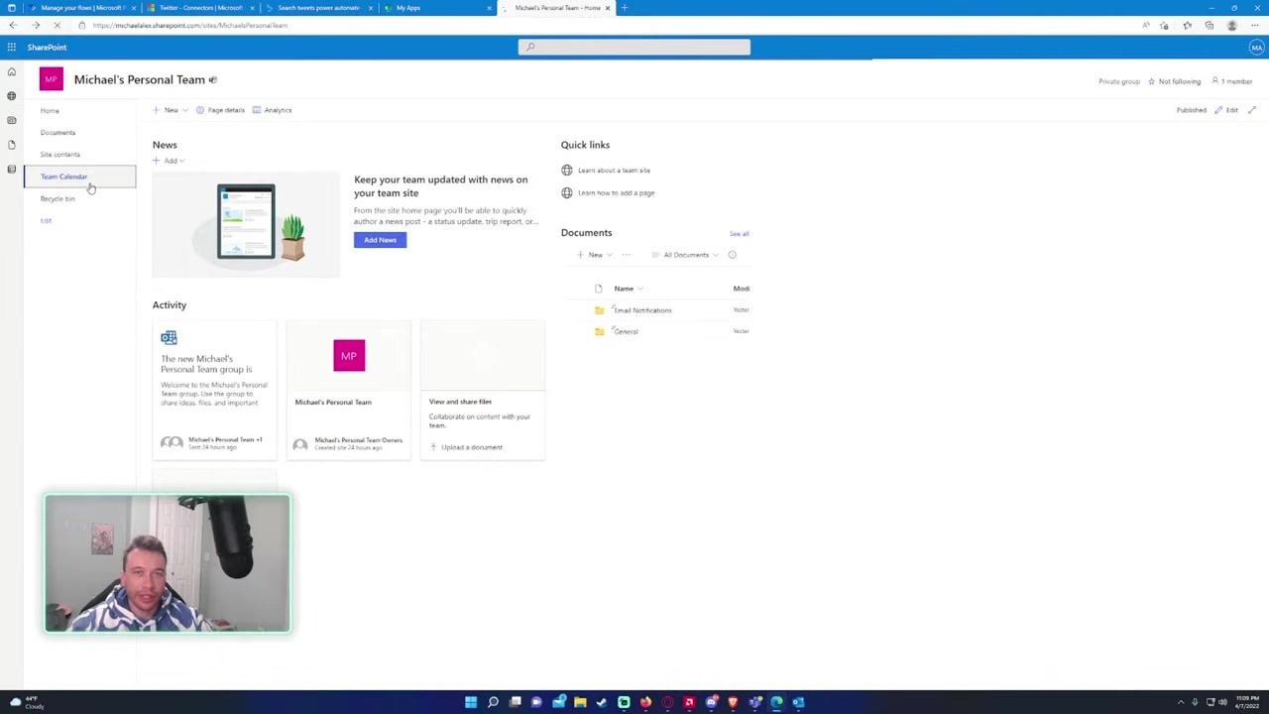Open the new group welcome activity card
Image resolution: width=1269 pixels, height=714 pixels.
click(x=214, y=390)
